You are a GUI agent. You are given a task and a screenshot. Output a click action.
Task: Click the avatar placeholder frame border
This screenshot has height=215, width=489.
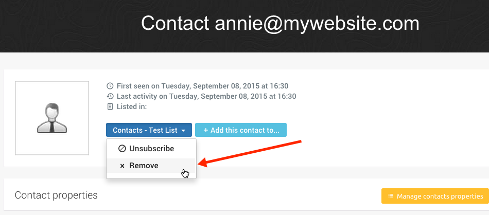point(52,81)
